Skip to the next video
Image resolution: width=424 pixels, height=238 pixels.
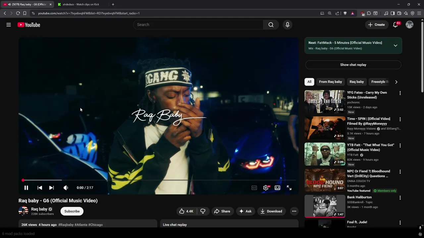click(x=51, y=188)
